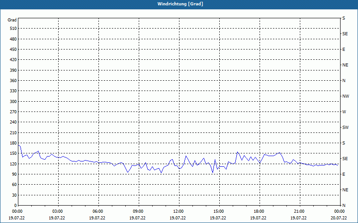358x223 pixels.
Task: Click E compass label on 450 gridline
Action: coord(344,50)
